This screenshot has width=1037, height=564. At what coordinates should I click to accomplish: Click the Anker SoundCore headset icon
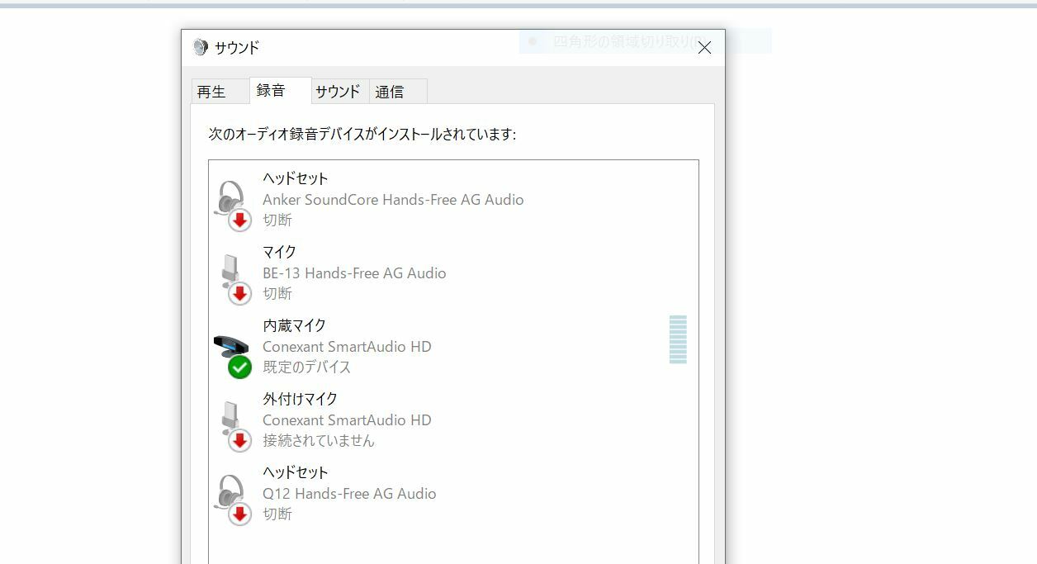(232, 205)
